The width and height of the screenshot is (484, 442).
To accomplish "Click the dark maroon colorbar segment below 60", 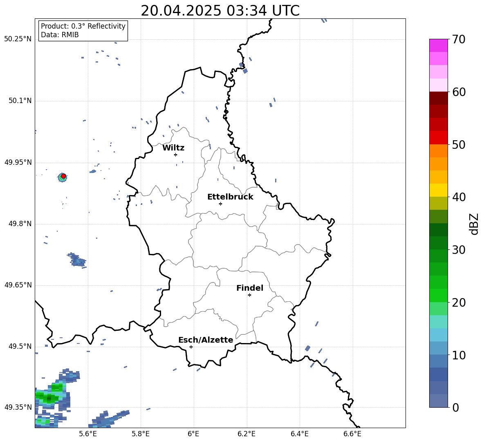I will (x=439, y=98).
